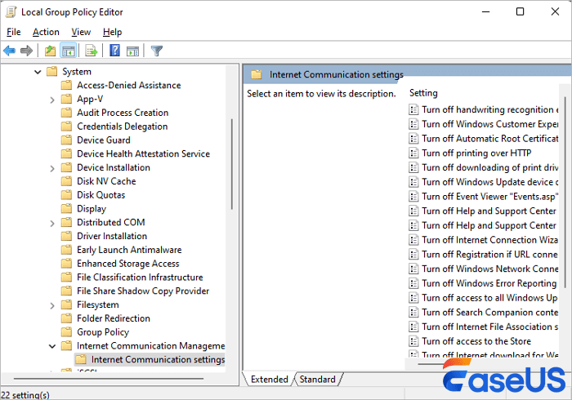Open the View menu

81,32
